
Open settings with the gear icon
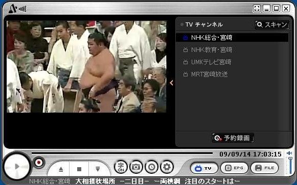click(167, 167)
